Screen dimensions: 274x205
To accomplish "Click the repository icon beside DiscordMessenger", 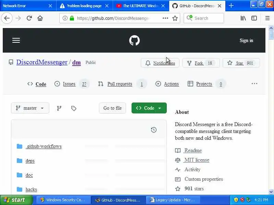I will [11, 62].
